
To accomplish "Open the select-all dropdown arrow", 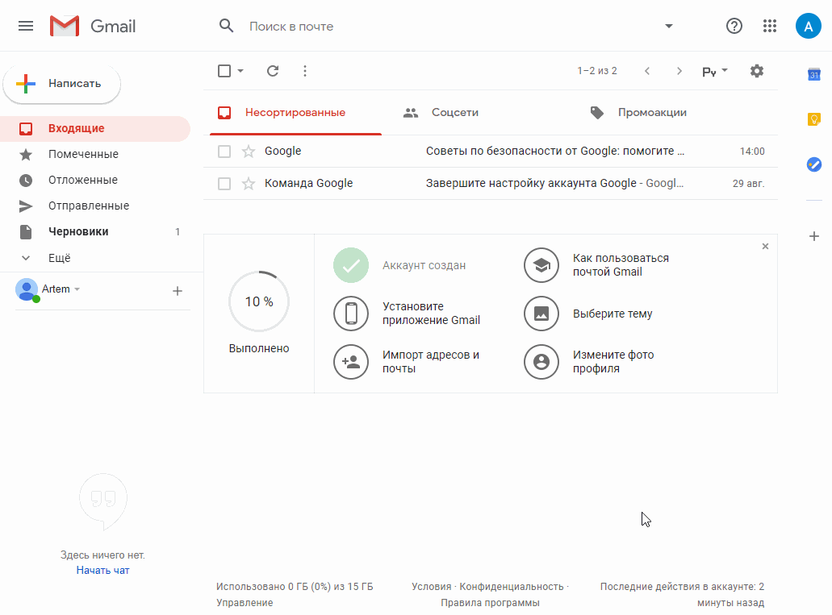I will coord(240,71).
